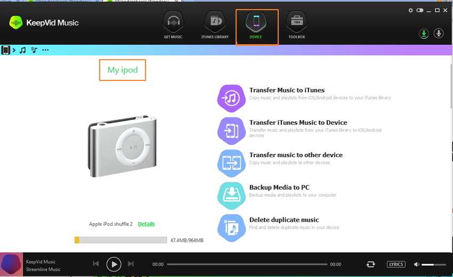453x277 pixels.
Task: Open the Details link
Action: [x=147, y=224]
